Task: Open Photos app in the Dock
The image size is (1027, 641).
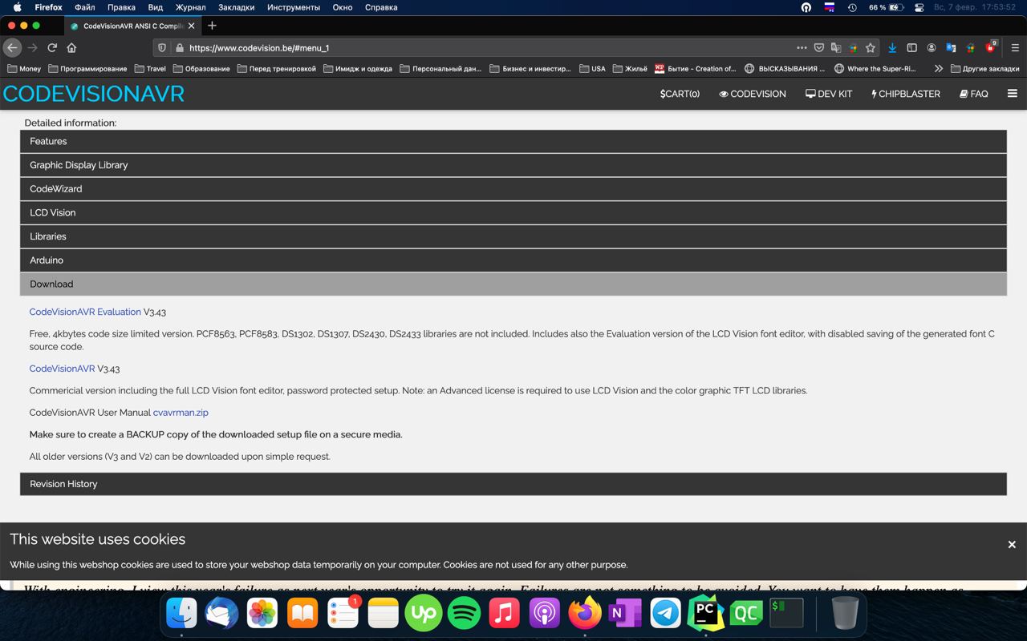Action: coord(262,614)
